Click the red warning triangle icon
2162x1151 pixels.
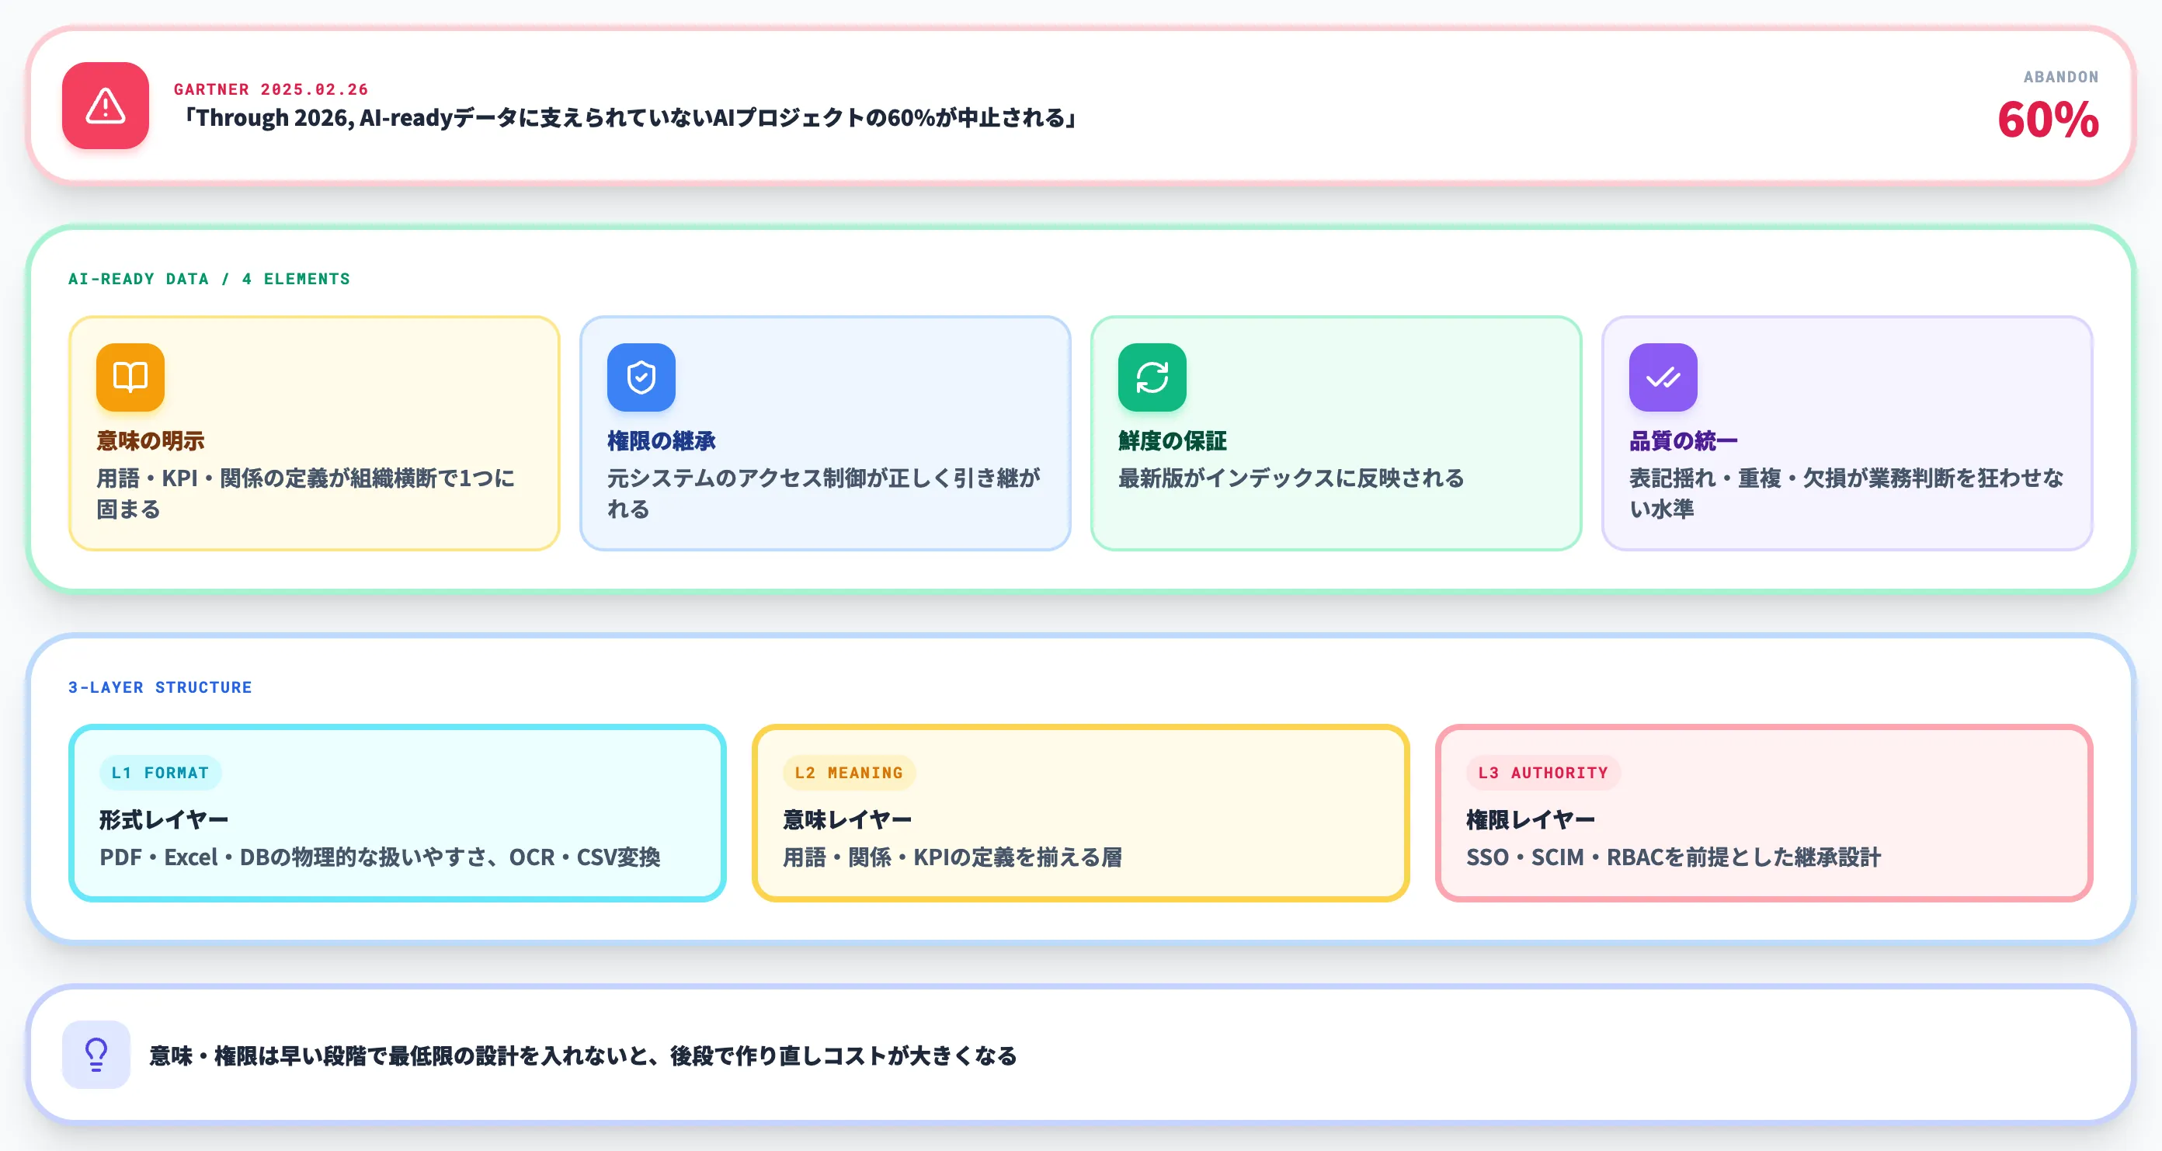point(106,106)
